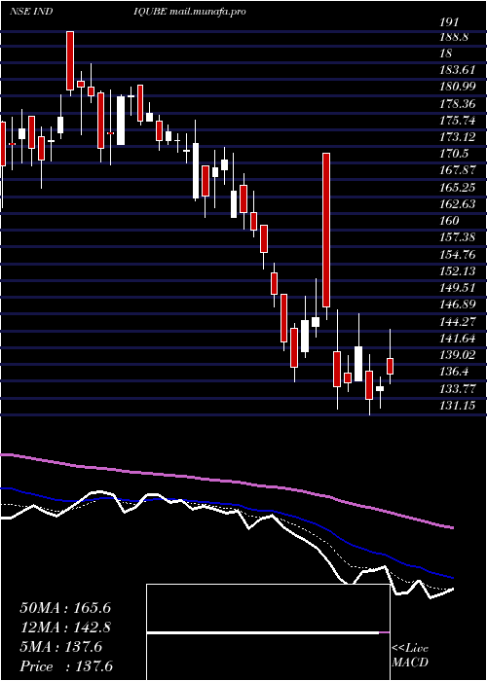The width and height of the screenshot is (487, 681).
Task: Click the red candle peaking at 191
Action: pos(70,60)
